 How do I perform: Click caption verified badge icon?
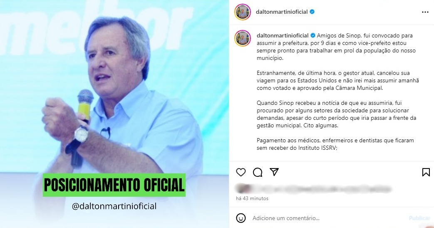(313, 35)
